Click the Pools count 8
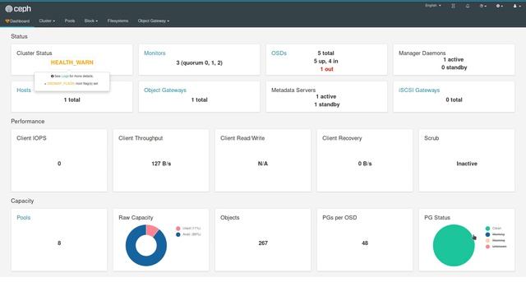Viewport: 526px width, 296px height. point(59,243)
